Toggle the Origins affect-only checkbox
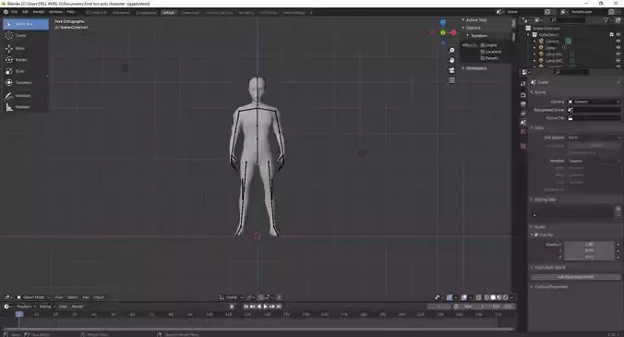This screenshot has height=337, width=624. [483, 45]
